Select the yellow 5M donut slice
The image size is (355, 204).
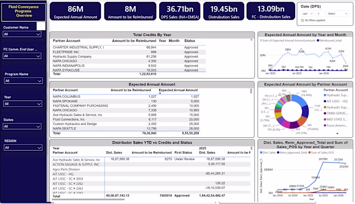278,115
